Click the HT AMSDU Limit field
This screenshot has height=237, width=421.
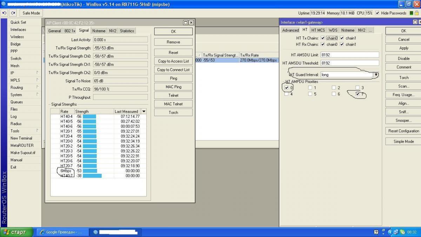pyautogui.click(x=349, y=55)
